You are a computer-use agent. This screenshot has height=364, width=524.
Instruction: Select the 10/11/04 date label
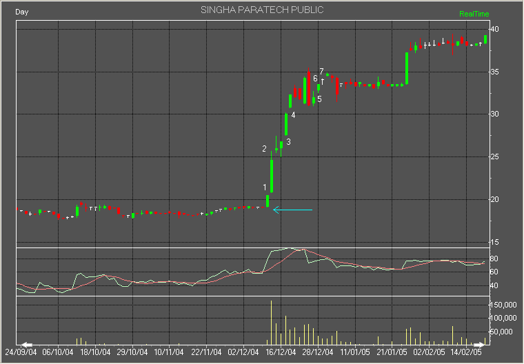[169, 352]
